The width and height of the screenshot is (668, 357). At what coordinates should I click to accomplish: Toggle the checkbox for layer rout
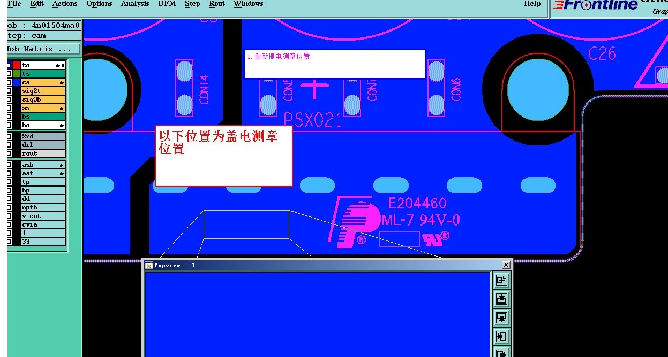[9, 153]
